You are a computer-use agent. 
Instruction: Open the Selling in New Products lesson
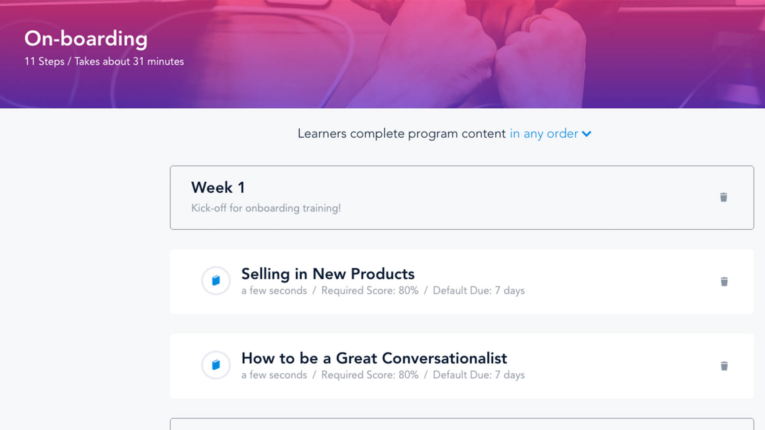[x=328, y=274]
